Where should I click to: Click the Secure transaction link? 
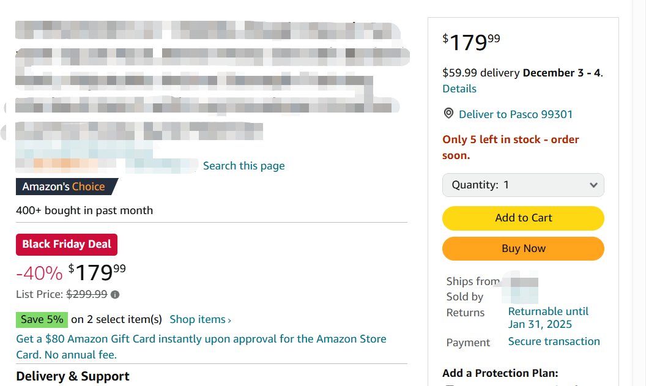(554, 341)
